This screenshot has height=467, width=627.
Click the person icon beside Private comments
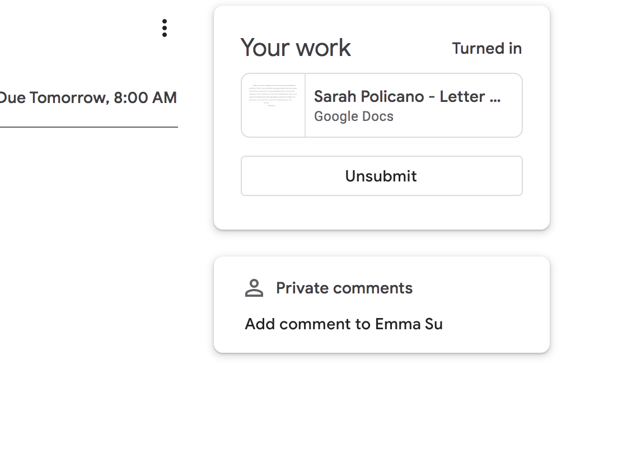(x=254, y=288)
